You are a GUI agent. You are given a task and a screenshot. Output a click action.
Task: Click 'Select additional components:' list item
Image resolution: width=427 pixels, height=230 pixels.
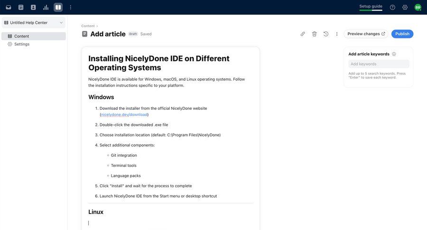pyautogui.click(x=127, y=145)
